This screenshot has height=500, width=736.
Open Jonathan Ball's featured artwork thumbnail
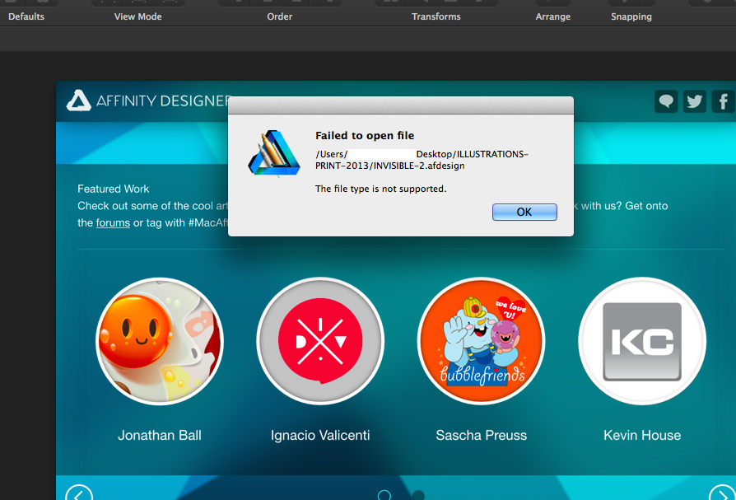click(160, 341)
